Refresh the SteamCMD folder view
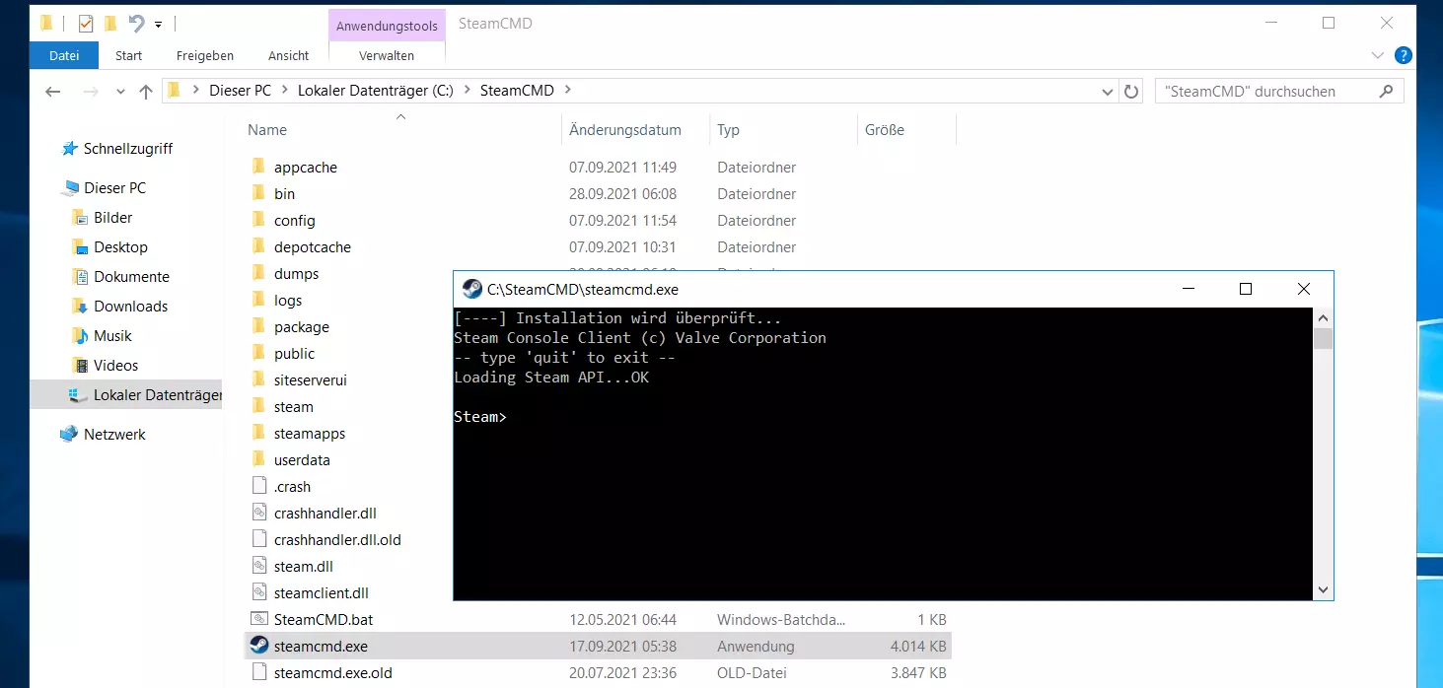Viewport: 1443px width, 688px height. (1132, 91)
